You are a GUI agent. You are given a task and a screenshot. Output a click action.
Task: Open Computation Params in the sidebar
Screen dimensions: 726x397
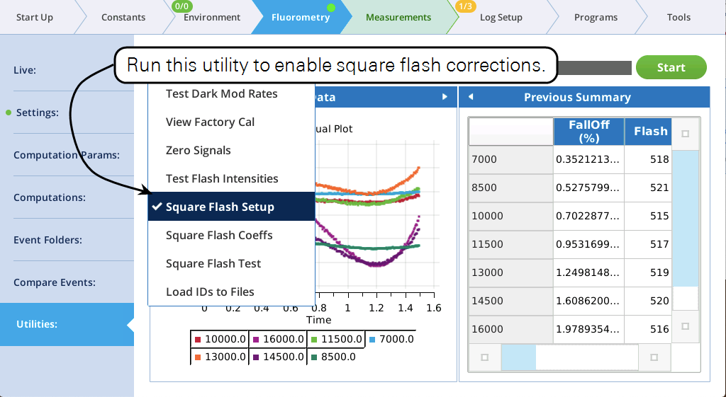tap(67, 155)
